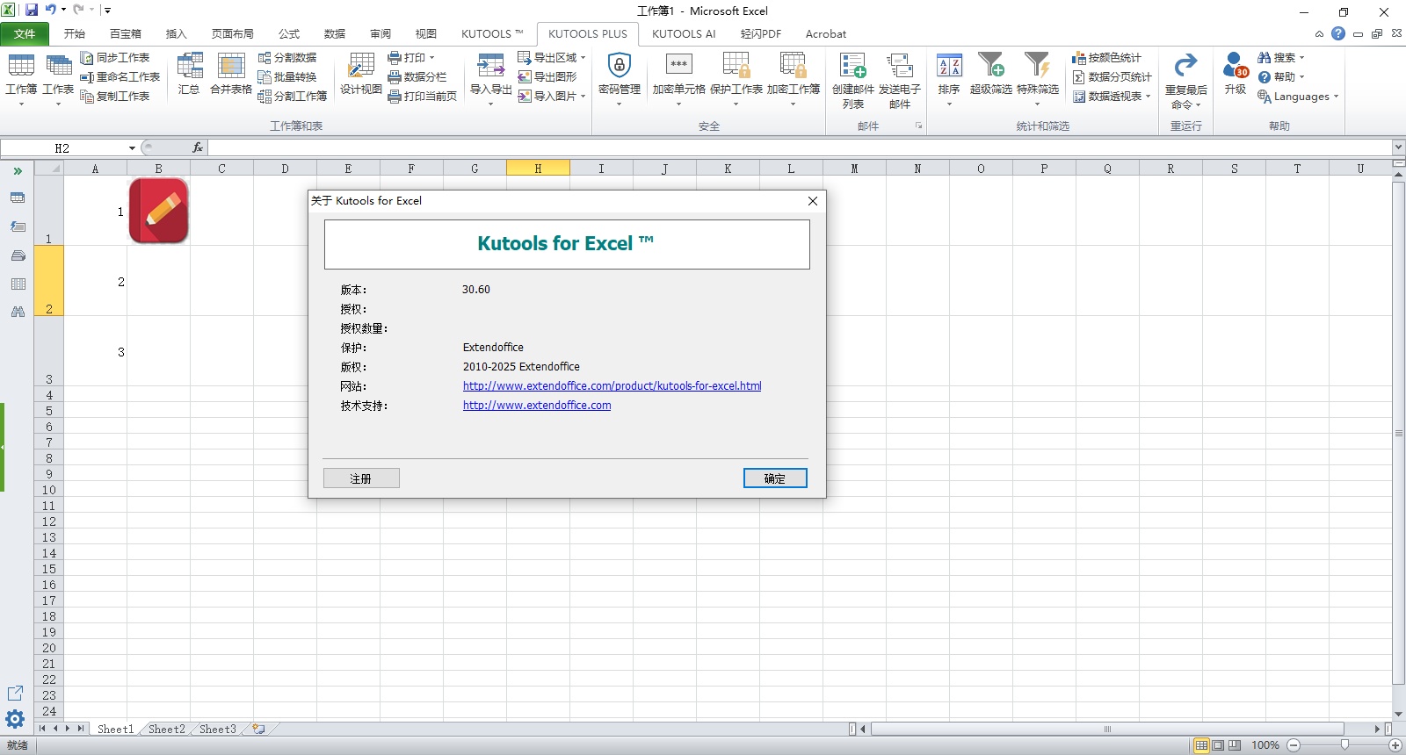Open the 帮助 help dropdown in ribbon
Viewport: 1406px width, 755px height.
(1281, 77)
